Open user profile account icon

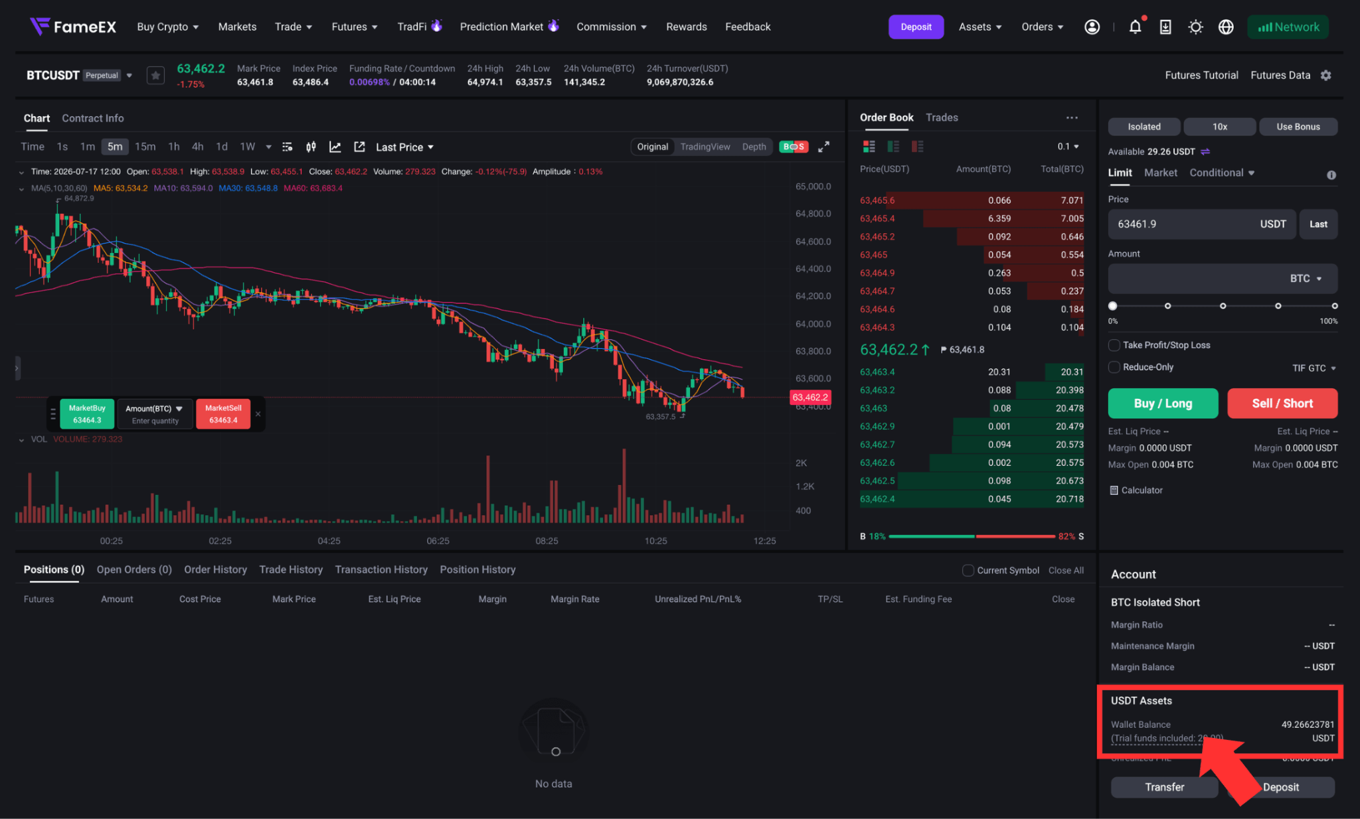(x=1092, y=27)
